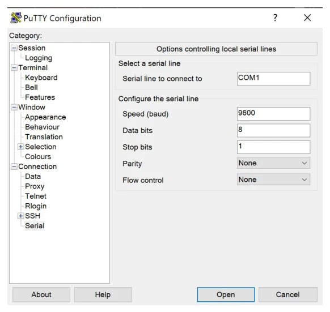Select Logging category
330x312 pixels.
pyautogui.click(x=39, y=58)
